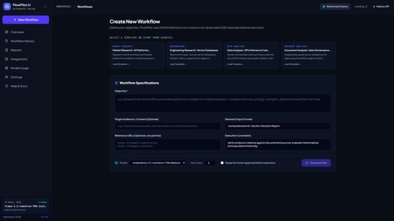Click the green dot beside Nebius API
Viewport: 394px width, 221px height.
(374, 6)
